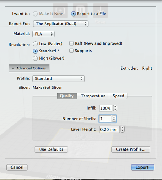Click the Export! button
This screenshot has height=180, width=162.
143,167
